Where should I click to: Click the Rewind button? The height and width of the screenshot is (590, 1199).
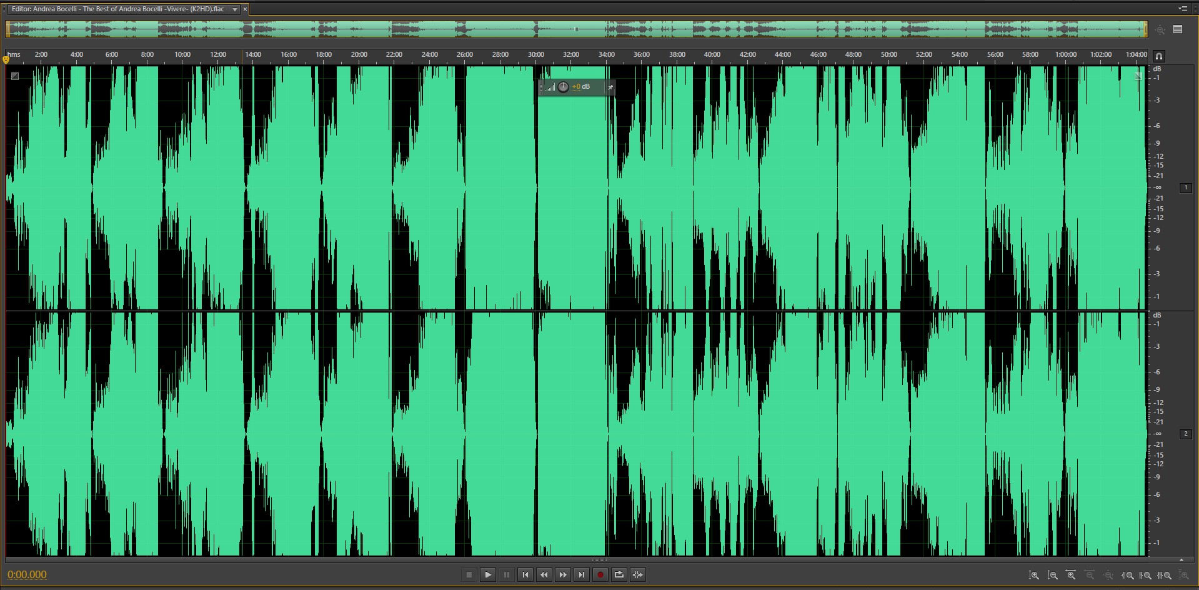pyautogui.click(x=544, y=575)
